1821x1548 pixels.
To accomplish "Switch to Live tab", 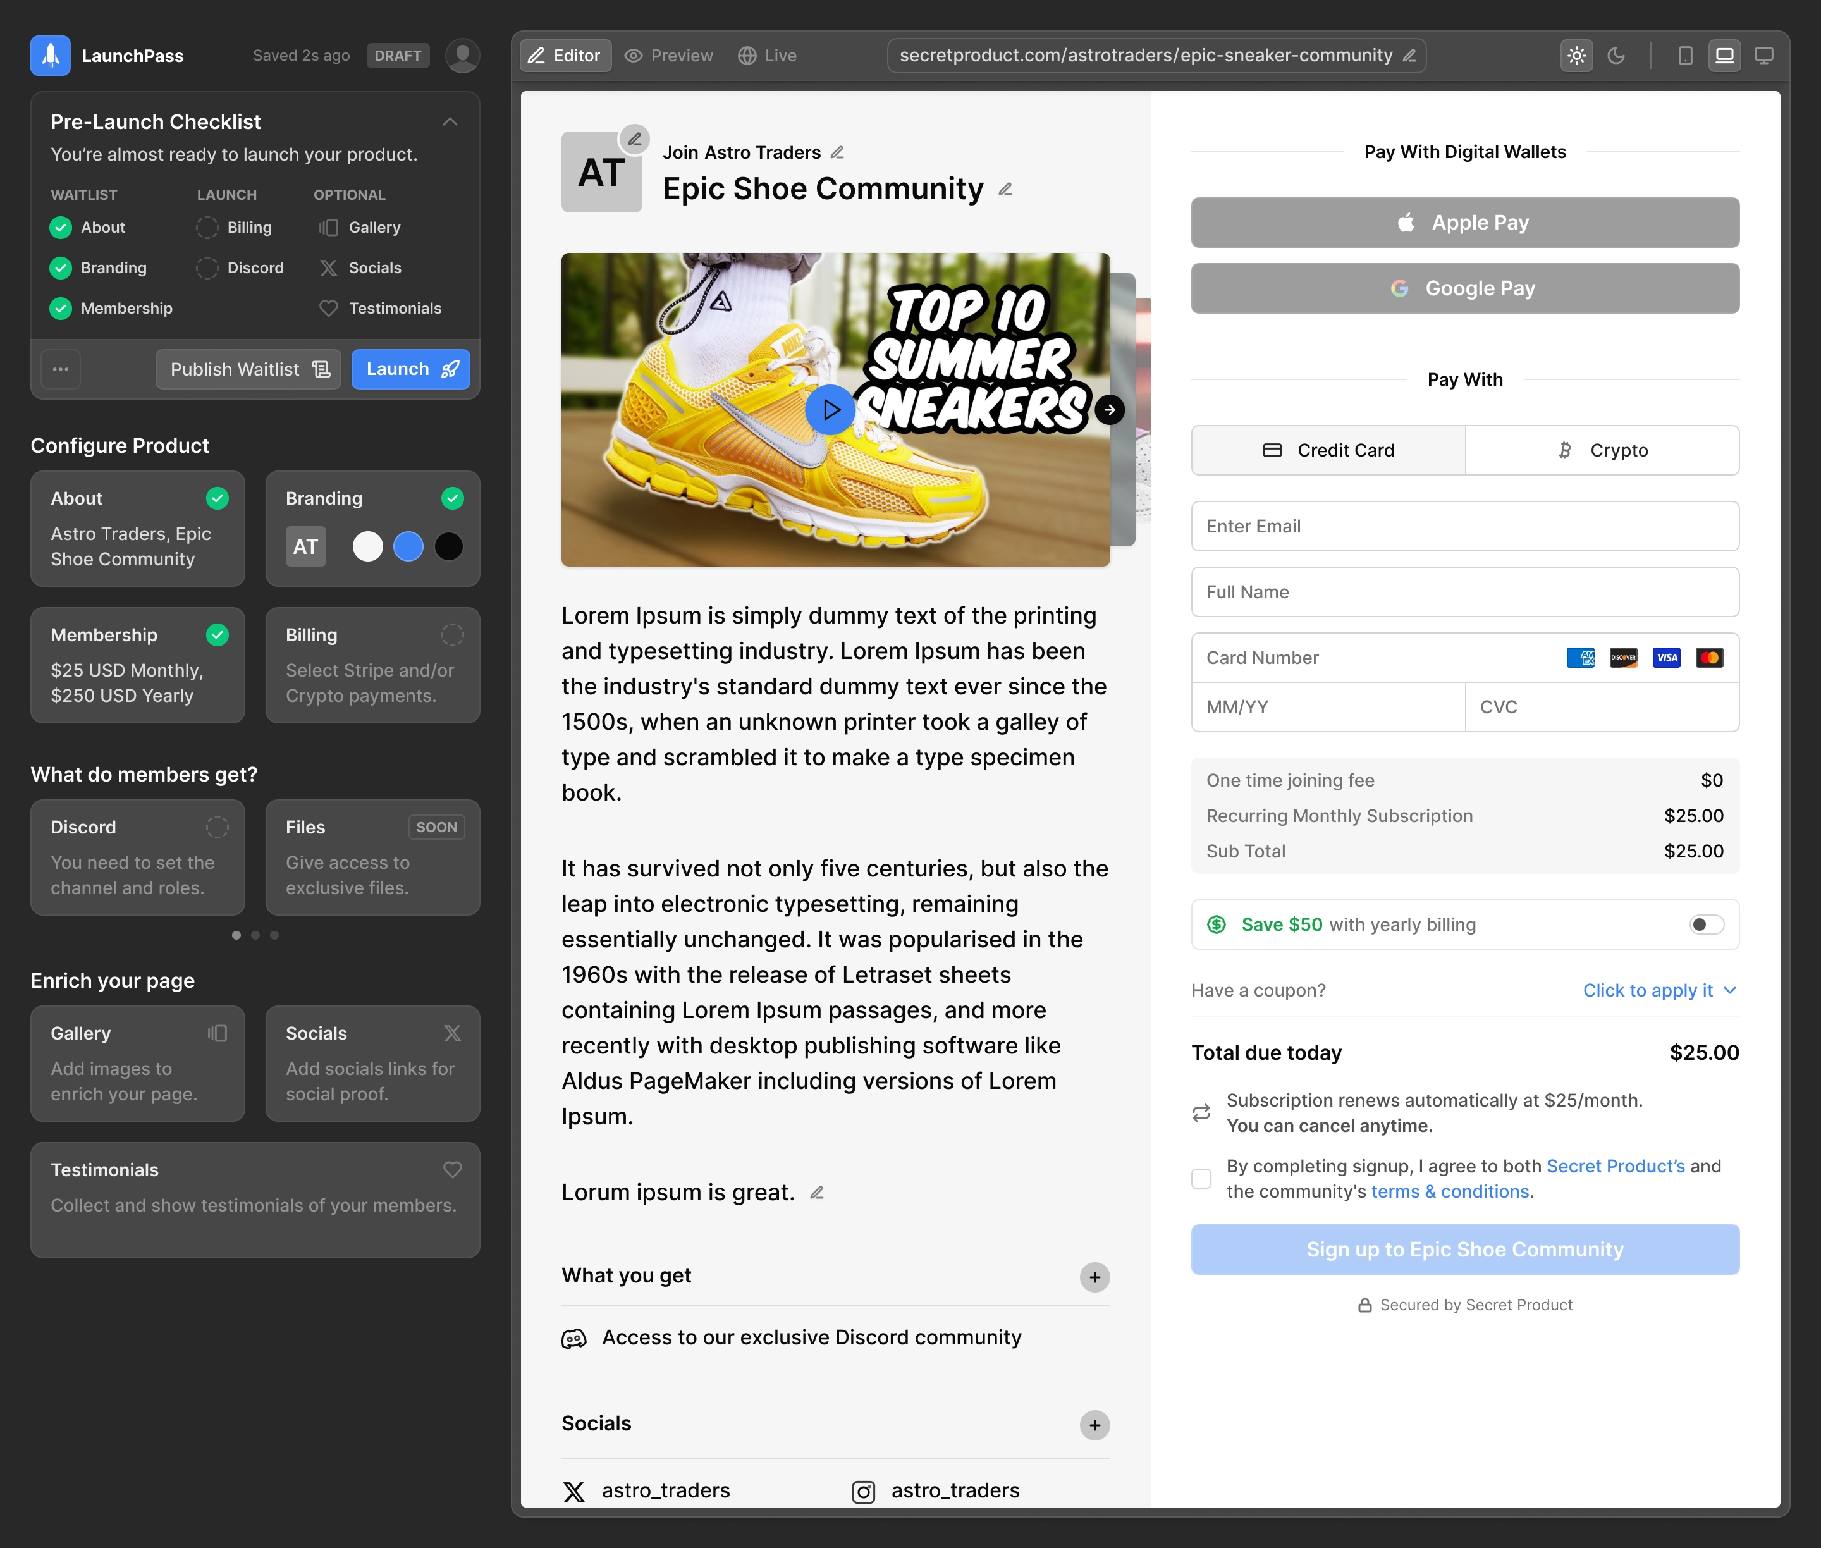I will pyautogui.click(x=767, y=55).
